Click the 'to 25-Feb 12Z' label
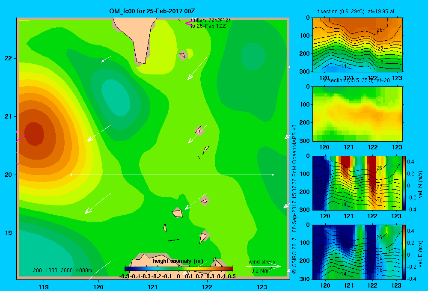The width and height of the screenshot is (428, 291). pyautogui.click(x=208, y=26)
